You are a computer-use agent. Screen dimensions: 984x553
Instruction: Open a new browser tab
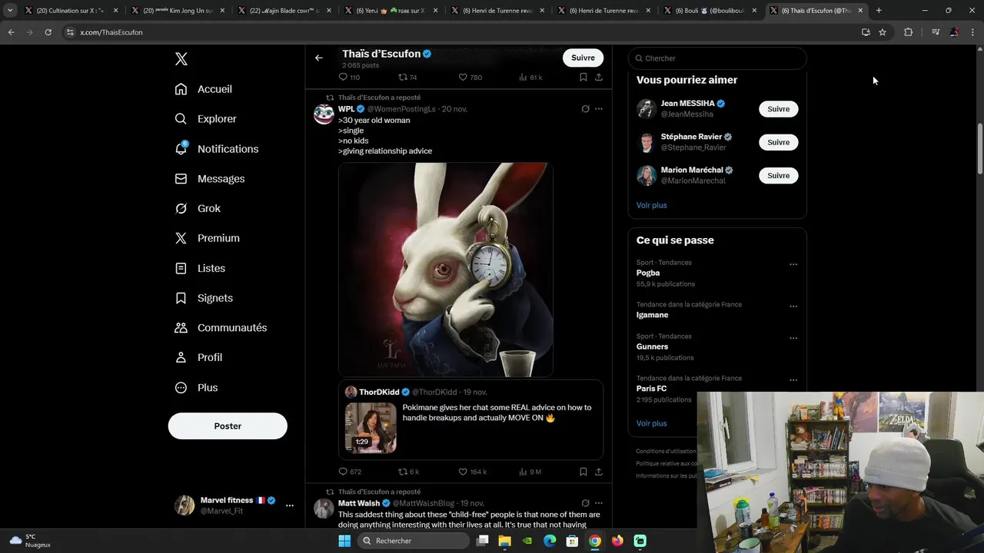(879, 11)
